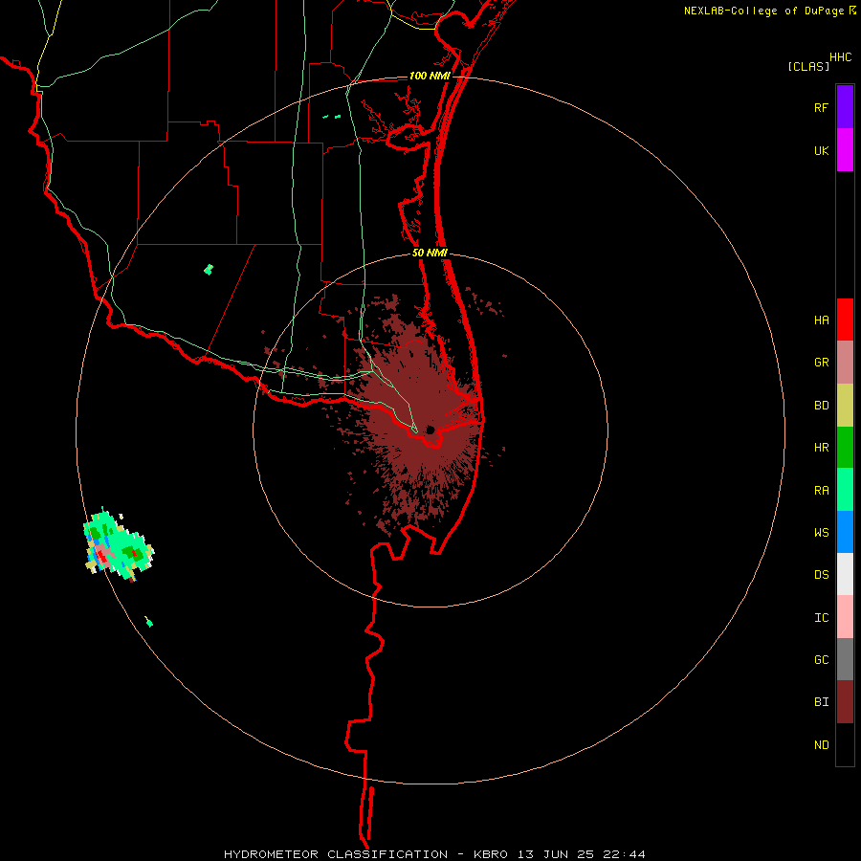Click the ND black legend swatch
Image resolution: width=861 pixels, height=861 pixels.
point(845,744)
